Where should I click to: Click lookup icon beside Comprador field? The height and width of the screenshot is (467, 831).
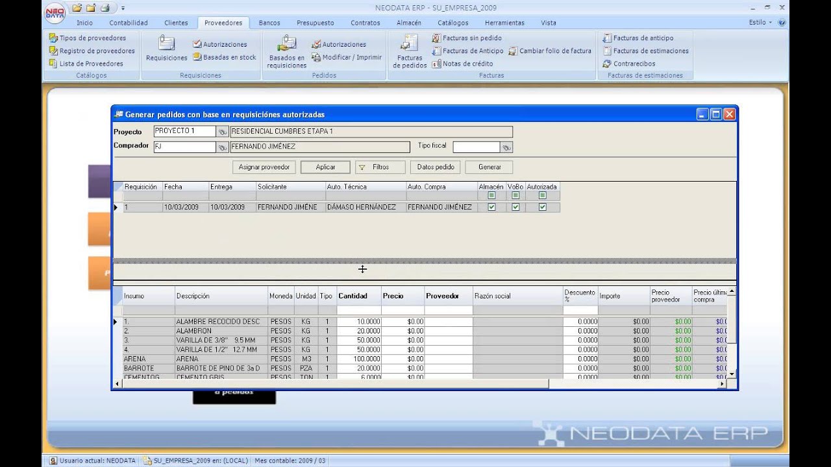pos(223,147)
